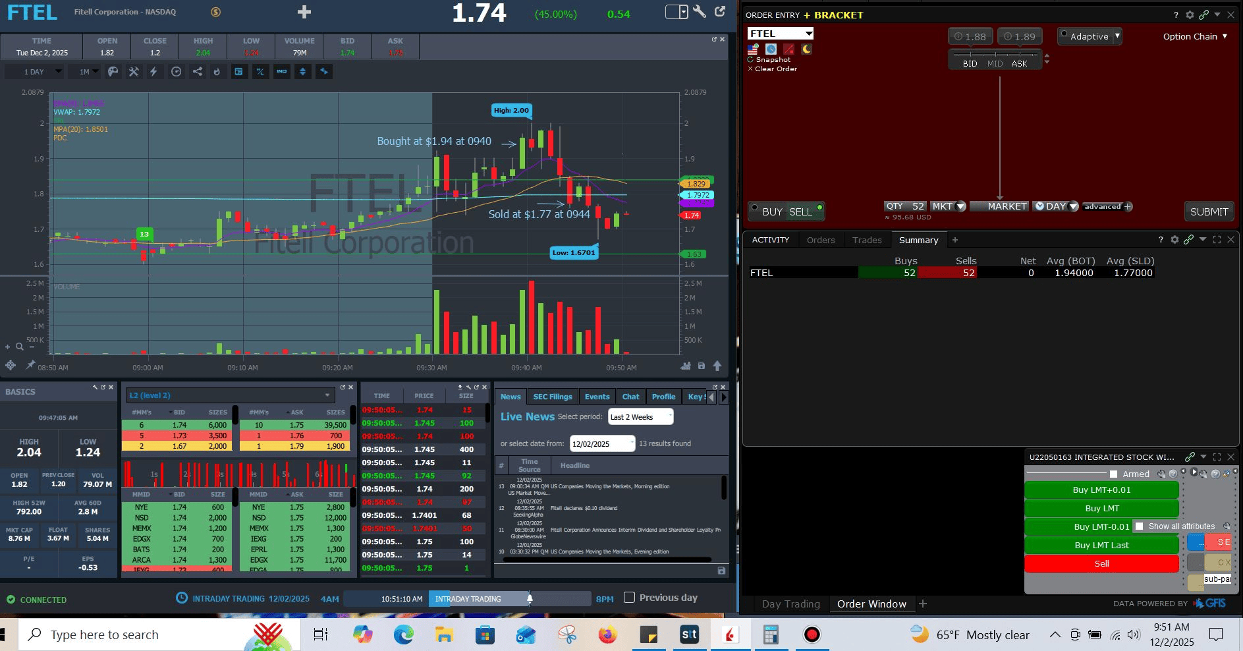This screenshot has width=1243, height=651.
Task: Click the clock gauge chart toolbar icon
Action: click(x=176, y=71)
